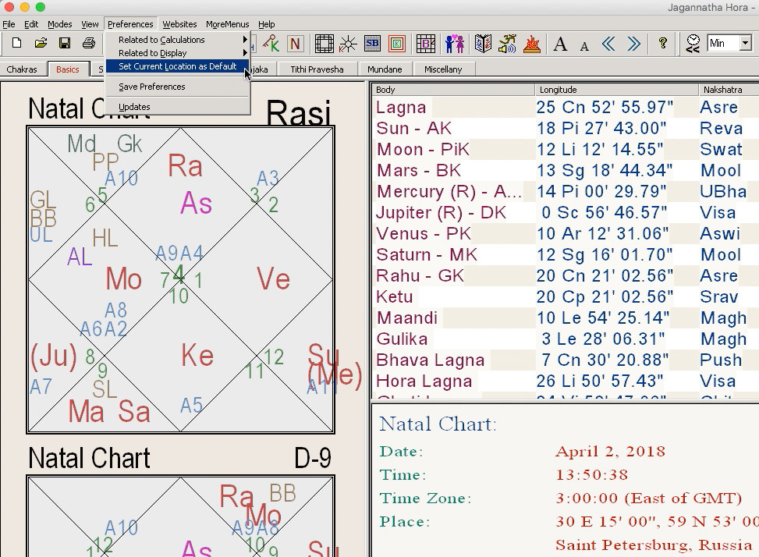Viewport: 759px width, 557px height.
Task: Click the red N toolbar icon
Action: click(x=294, y=44)
